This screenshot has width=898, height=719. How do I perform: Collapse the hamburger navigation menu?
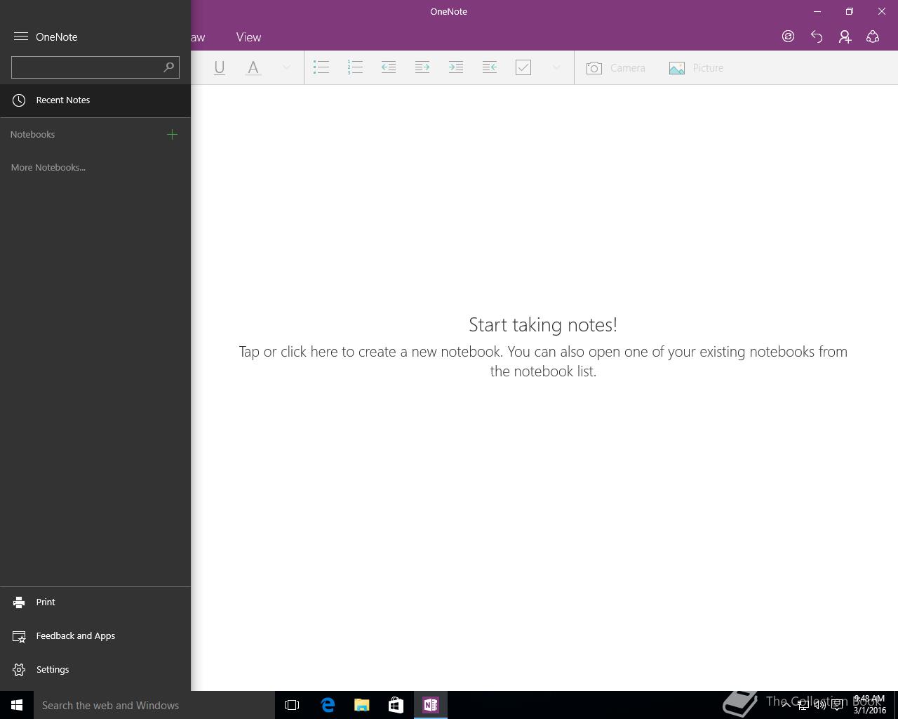(20, 37)
